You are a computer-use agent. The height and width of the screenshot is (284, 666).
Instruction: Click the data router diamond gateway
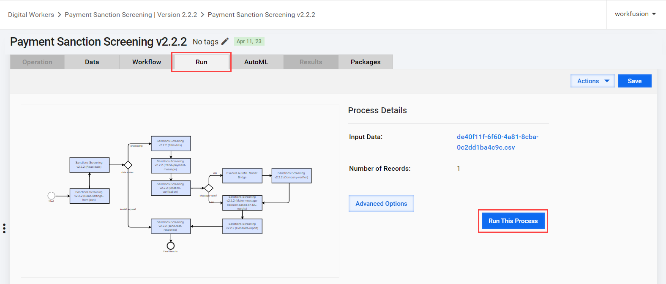[128, 165]
